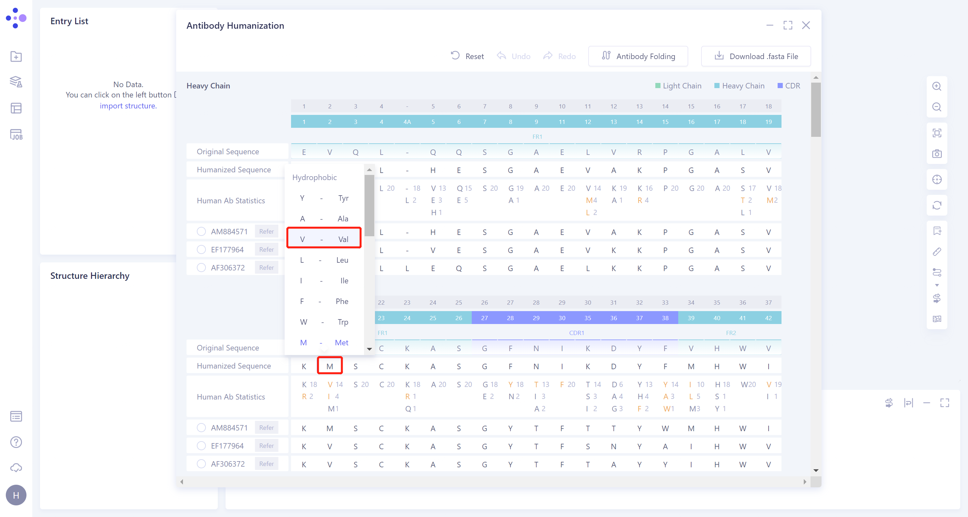
Task: Click the dollar-swap icon in right toolbar
Action: 937,298
